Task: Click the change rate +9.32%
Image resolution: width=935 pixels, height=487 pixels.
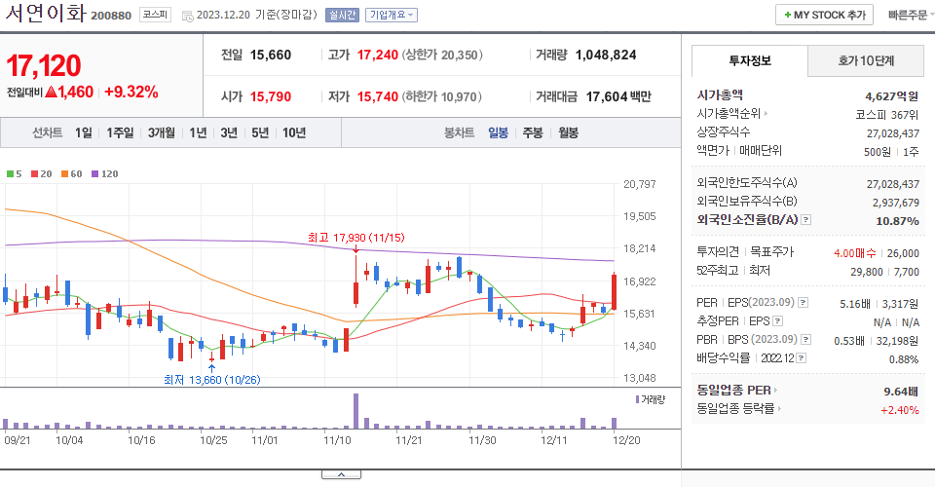Action: tap(131, 92)
